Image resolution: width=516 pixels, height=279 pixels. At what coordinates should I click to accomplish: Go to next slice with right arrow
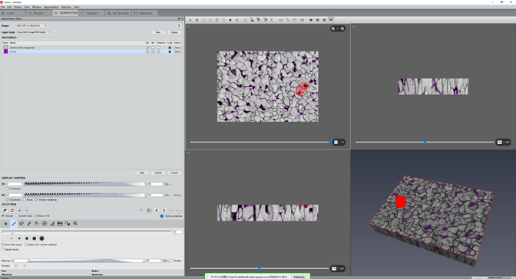[164, 210]
